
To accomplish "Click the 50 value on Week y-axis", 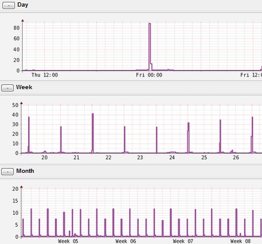I will click(x=16, y=105).
